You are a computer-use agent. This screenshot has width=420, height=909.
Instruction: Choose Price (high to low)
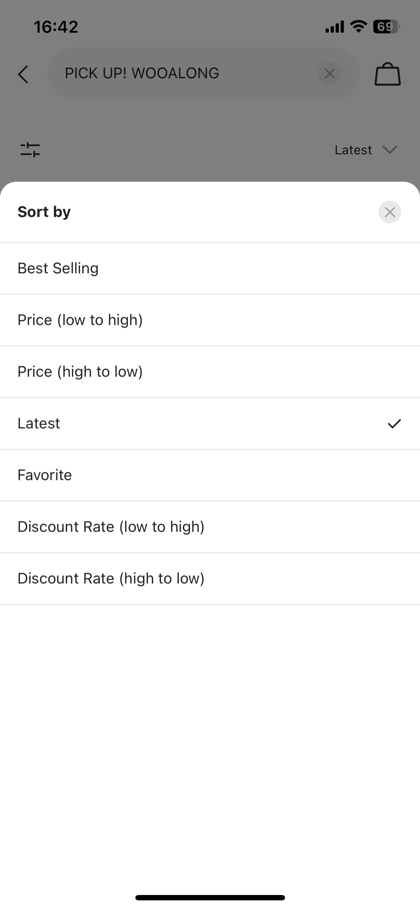tap(210, 372)
